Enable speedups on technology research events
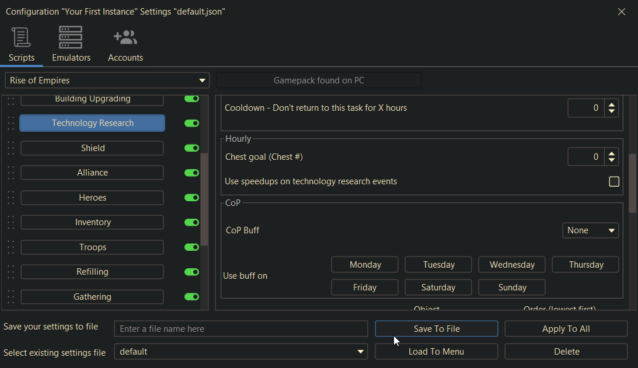638x368 pixels. tap(614, 181)
